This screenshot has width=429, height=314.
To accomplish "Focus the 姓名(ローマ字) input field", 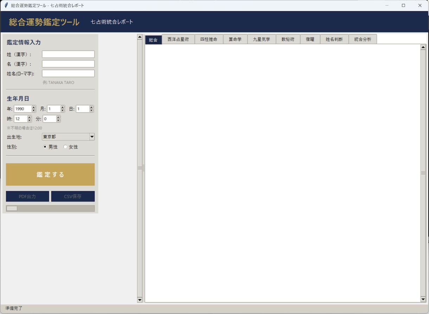I will coord(68,73).
